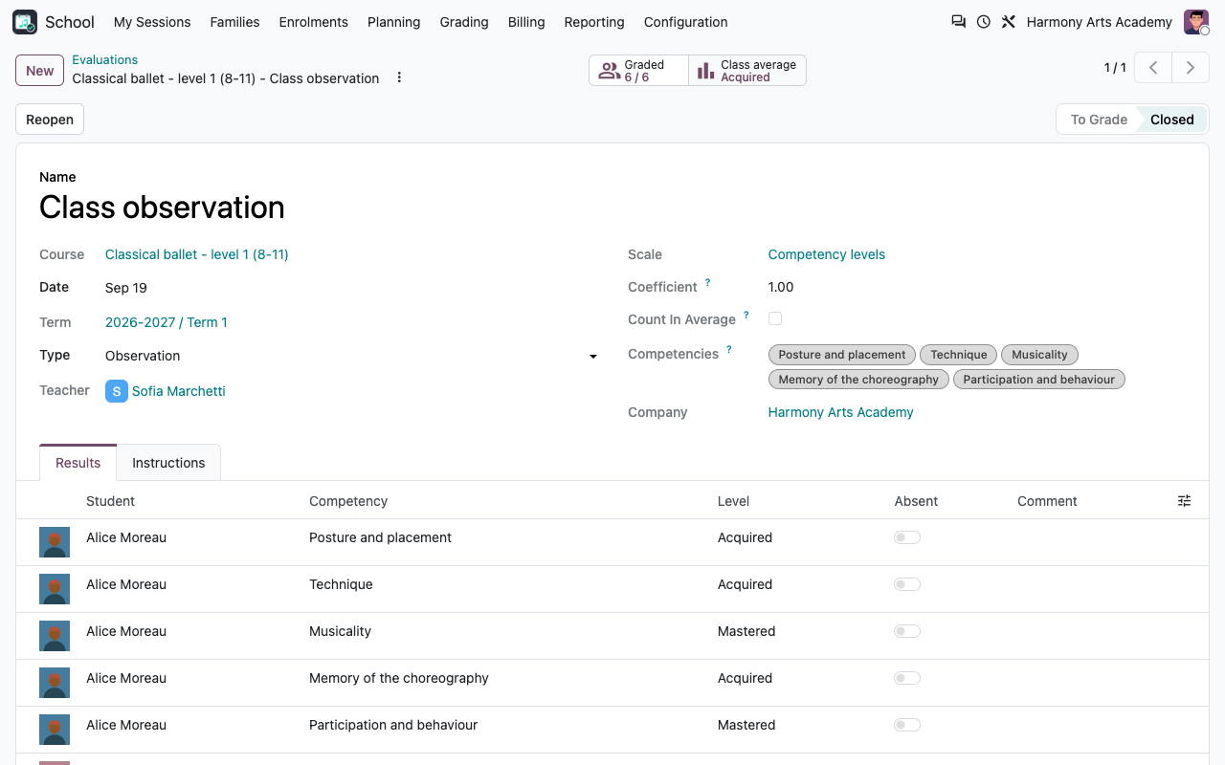Open the Enrolments menu

[x=313, y=22]
